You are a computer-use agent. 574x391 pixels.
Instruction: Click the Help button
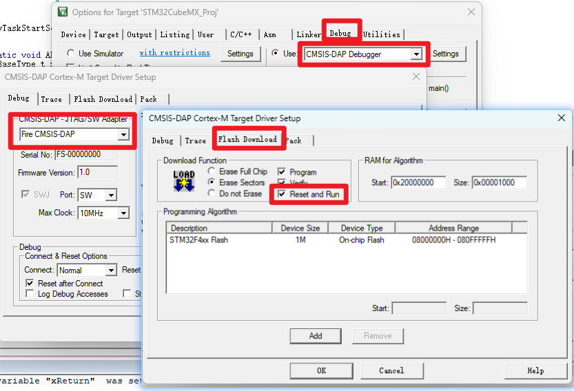[535, 370]
